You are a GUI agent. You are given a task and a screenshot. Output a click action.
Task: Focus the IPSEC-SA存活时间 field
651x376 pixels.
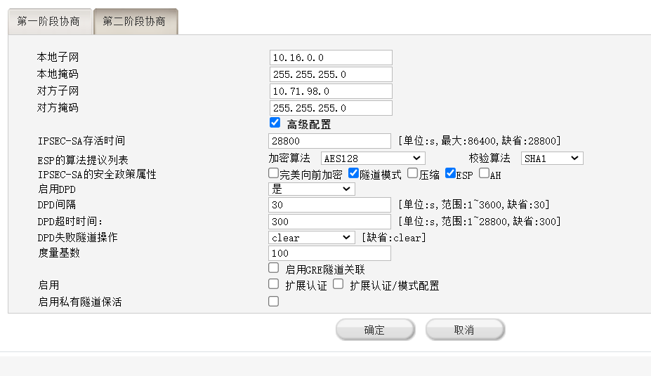330,141
